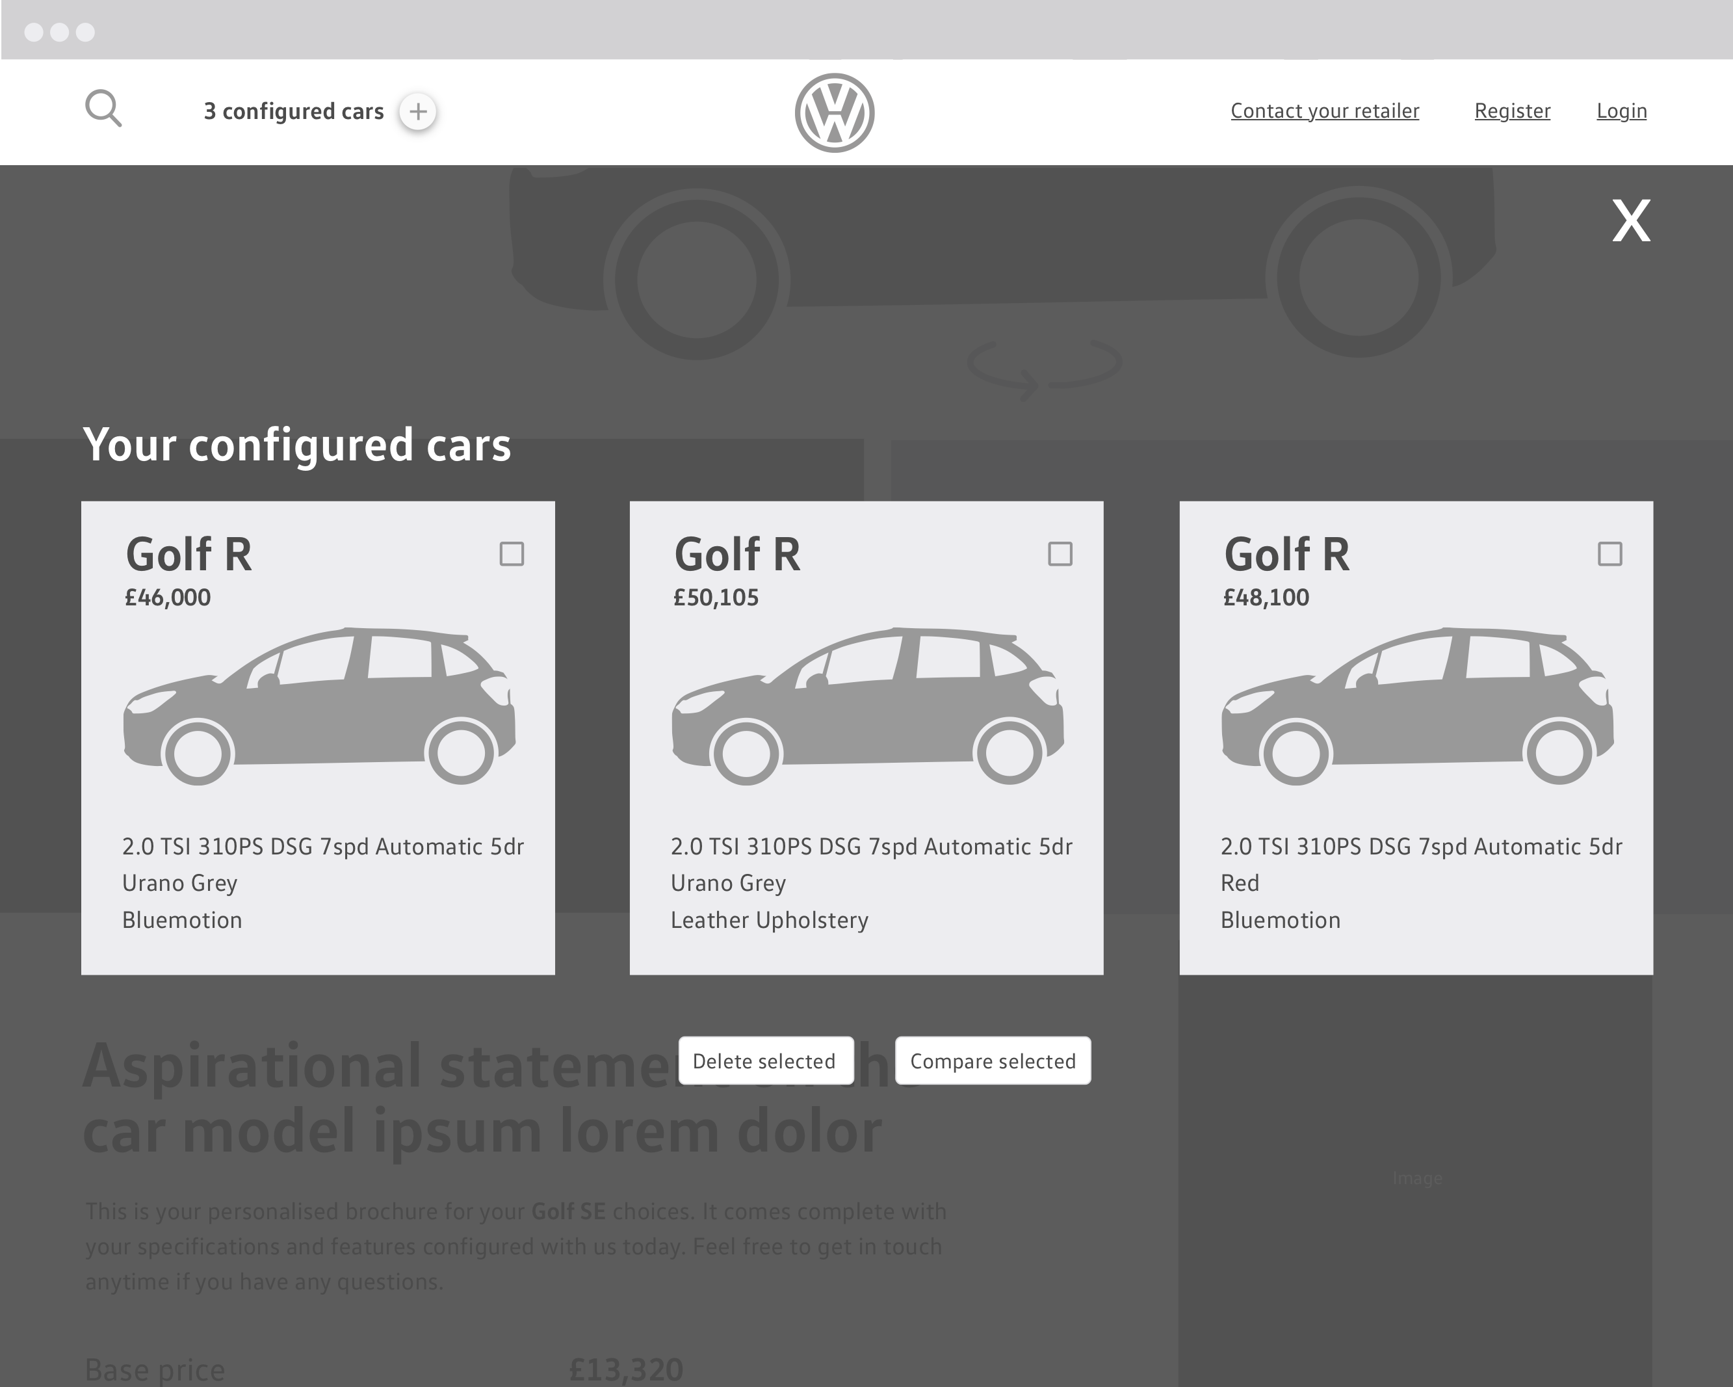Open the search magnifier icon

coord(104,109)
